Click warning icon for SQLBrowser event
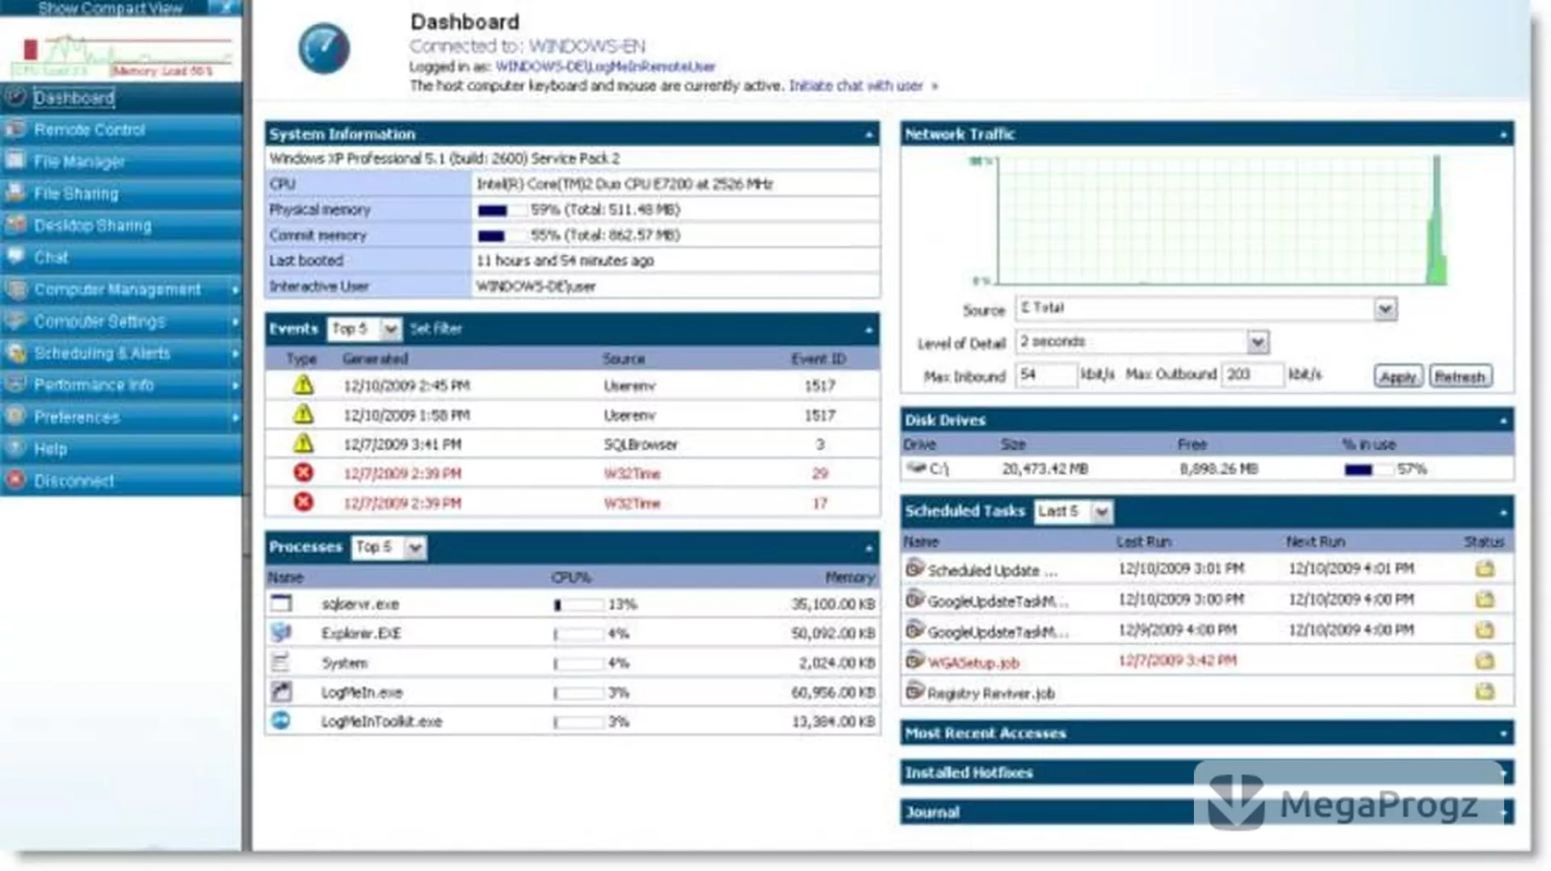The width and height of the screenshot is (1551, 871). (303, 443)
